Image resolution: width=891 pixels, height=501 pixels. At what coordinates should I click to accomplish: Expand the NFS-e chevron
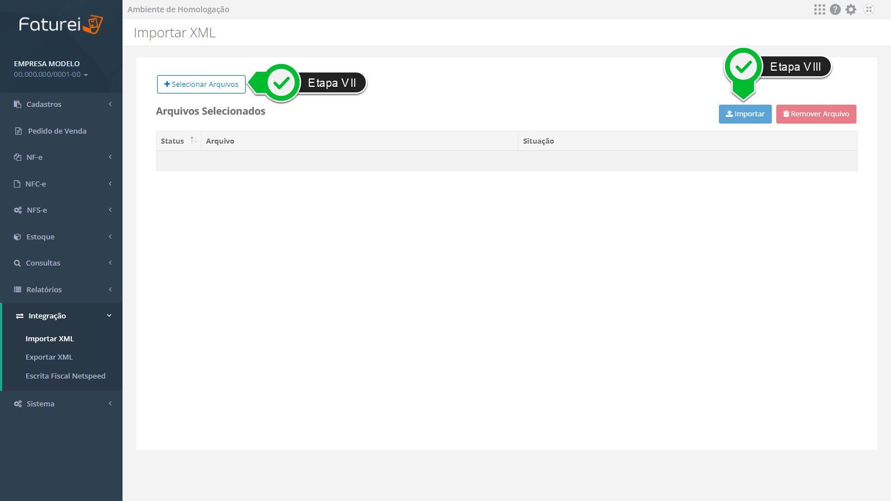[x=110, y=210]
